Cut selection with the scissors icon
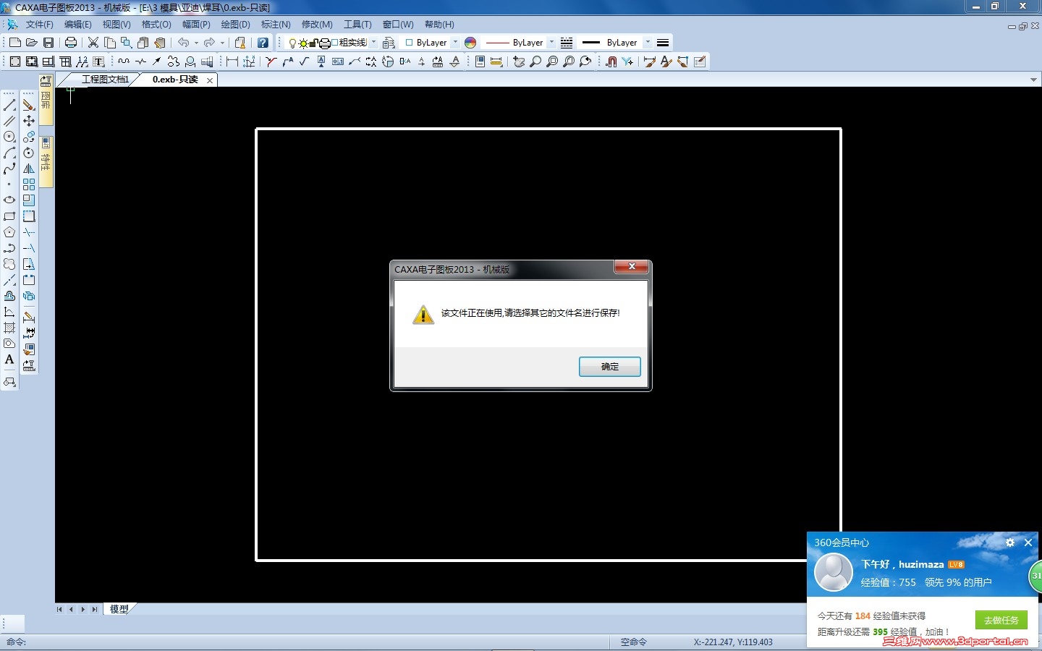The width and height of the screenshot is (1042, 651). [x=93, y=43]
